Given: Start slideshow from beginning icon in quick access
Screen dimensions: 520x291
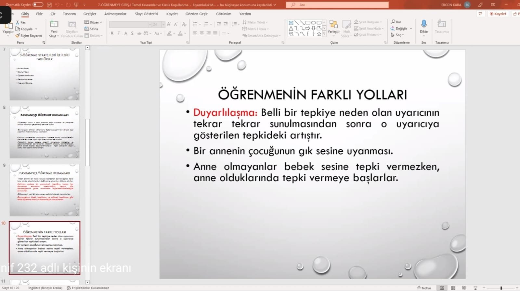Looking at the screenshot, I should coord(77,5).
